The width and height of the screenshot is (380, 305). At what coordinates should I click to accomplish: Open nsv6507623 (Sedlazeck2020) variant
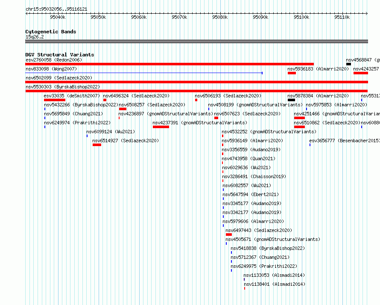247,114
